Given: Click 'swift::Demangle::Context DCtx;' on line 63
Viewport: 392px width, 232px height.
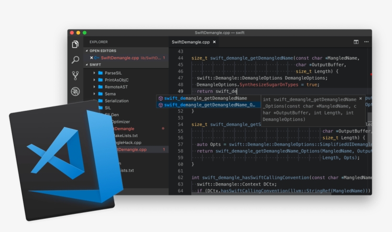Looking at the screenshot, I should point(237,184).
